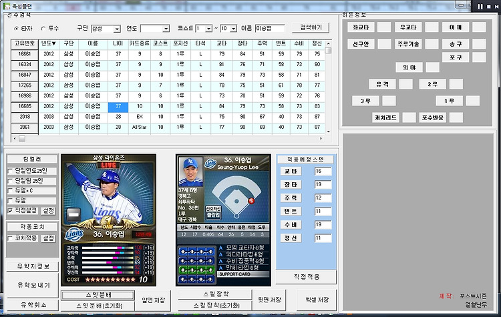Image resolution: width=501 pixels, height=317 pixels.
Task: Uncheck the 직접설정 checkbox
Action: click(11, 211)
